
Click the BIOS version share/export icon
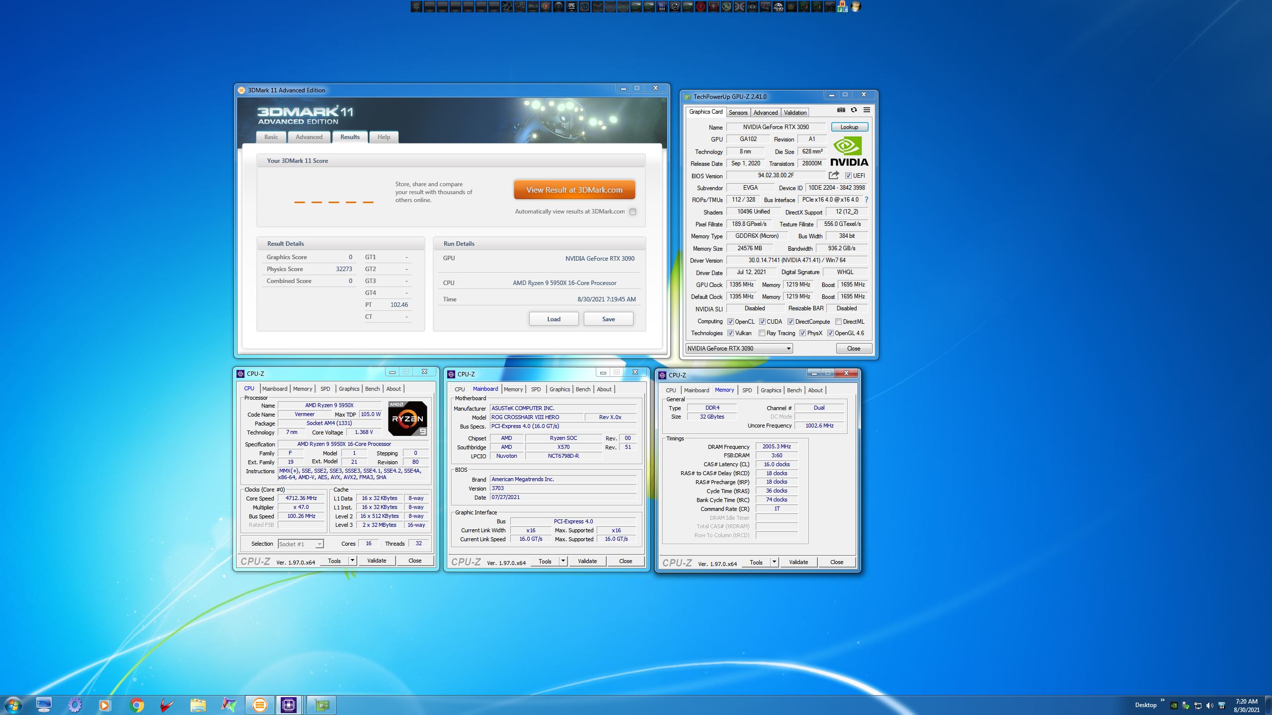(834, 175)
